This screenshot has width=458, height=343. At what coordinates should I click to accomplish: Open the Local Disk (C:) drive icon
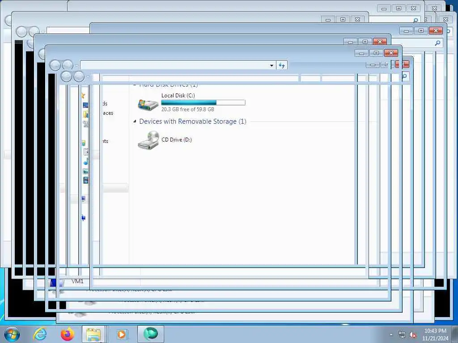(148, 105)
